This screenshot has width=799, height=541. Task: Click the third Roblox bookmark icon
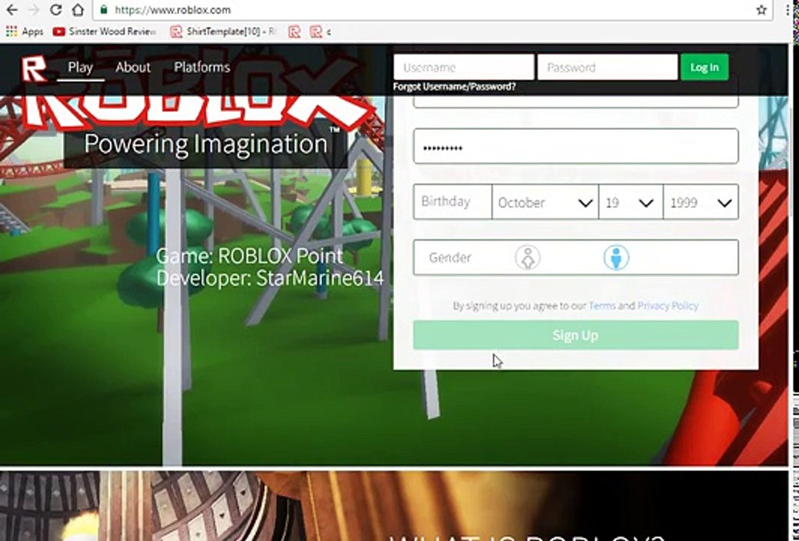[x=294, y=32]
